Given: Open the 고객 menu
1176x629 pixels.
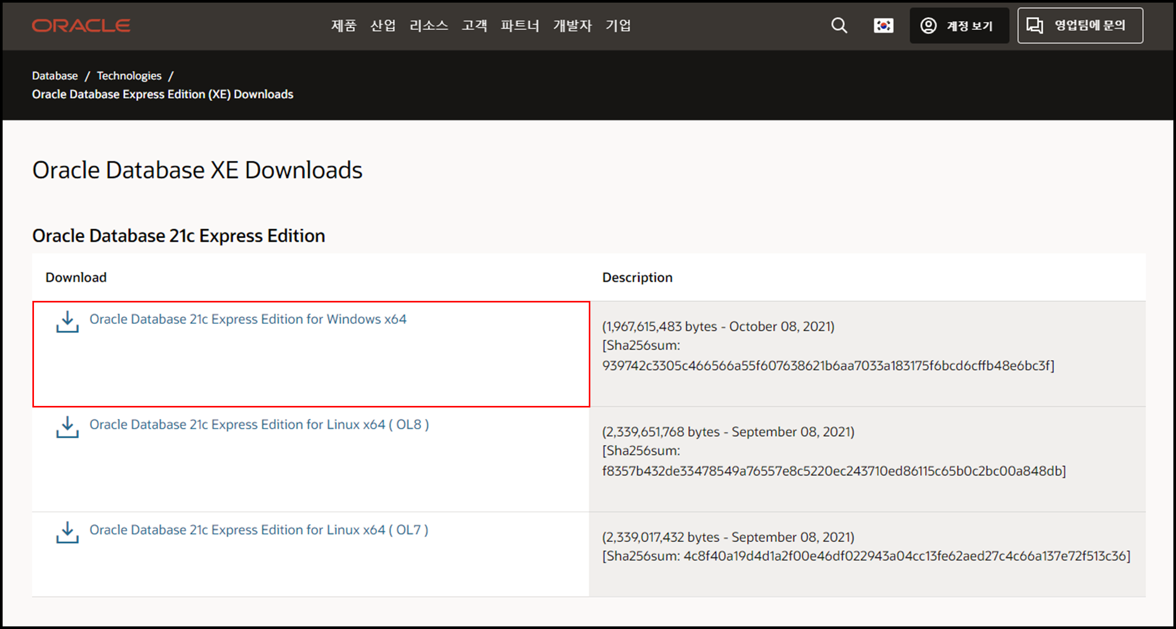Looking at the screenshot, I should [x=474, y=26].
